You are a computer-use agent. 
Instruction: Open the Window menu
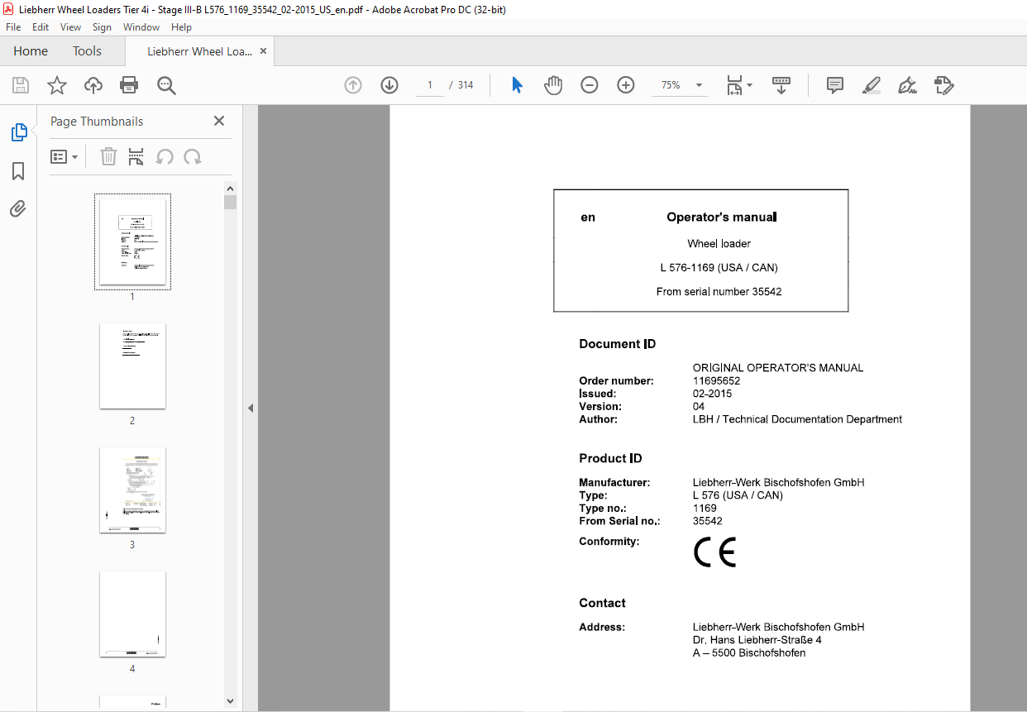click(x=141, y=27)
